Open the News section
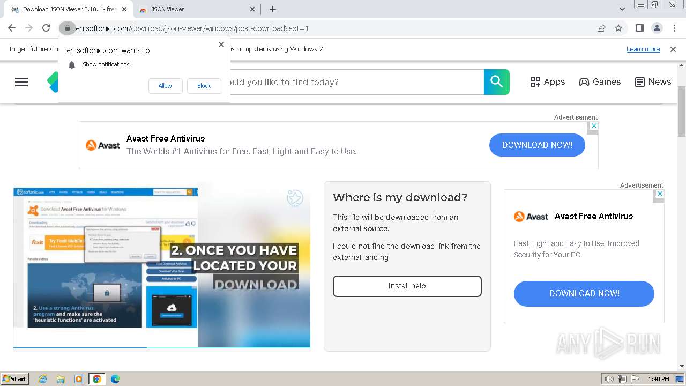This screenshot has height=386, width=686. (x=653, y=82)
